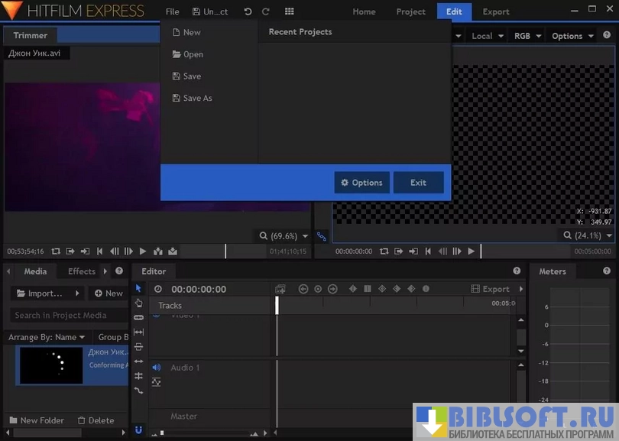Viewport: 619px width, 441px height.
Task: Click the undo arrow in top bar
Action: click(x=248, y=11)
